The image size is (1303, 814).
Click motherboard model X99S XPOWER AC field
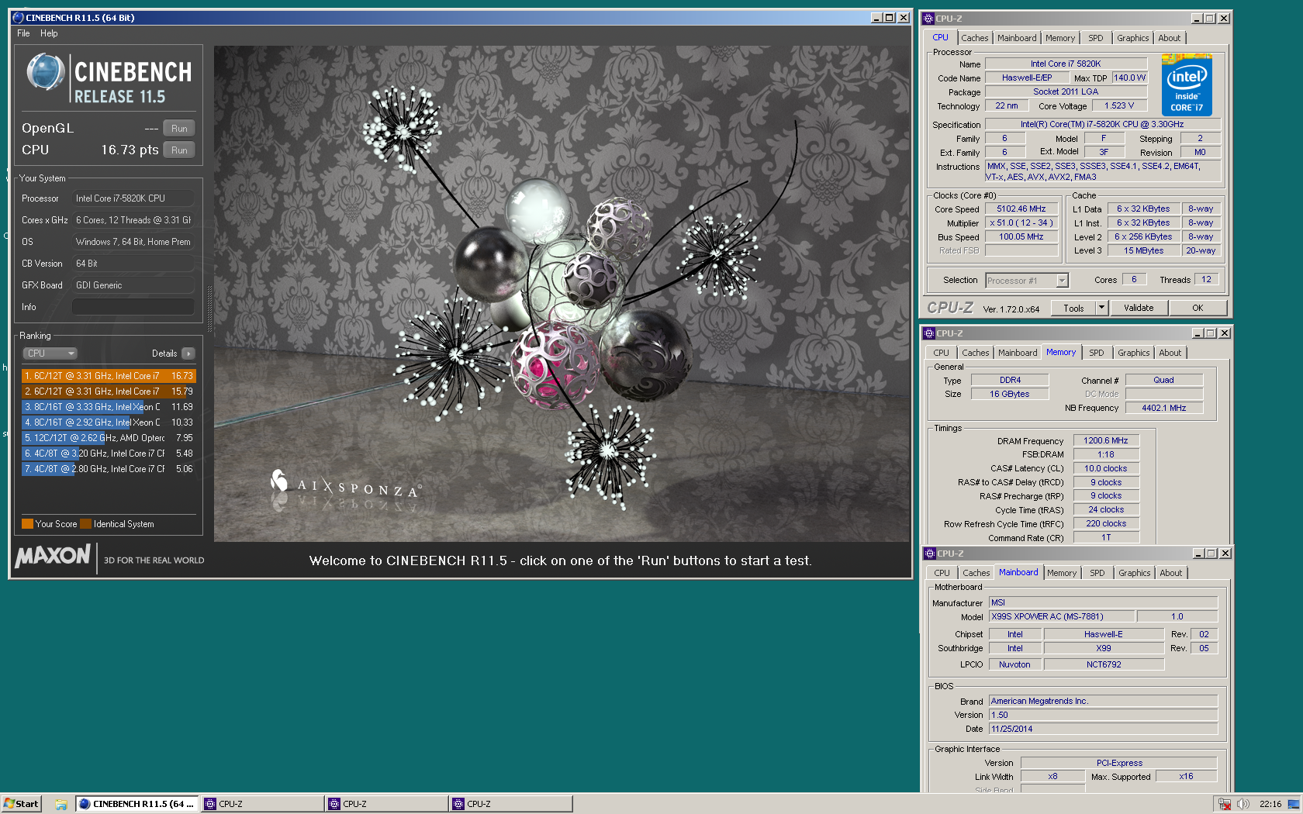1062,616
